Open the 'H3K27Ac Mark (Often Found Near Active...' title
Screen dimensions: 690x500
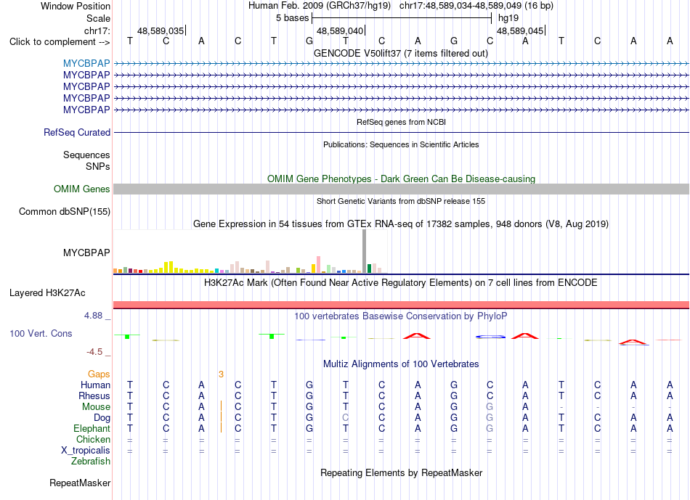(x=401, y=282)
